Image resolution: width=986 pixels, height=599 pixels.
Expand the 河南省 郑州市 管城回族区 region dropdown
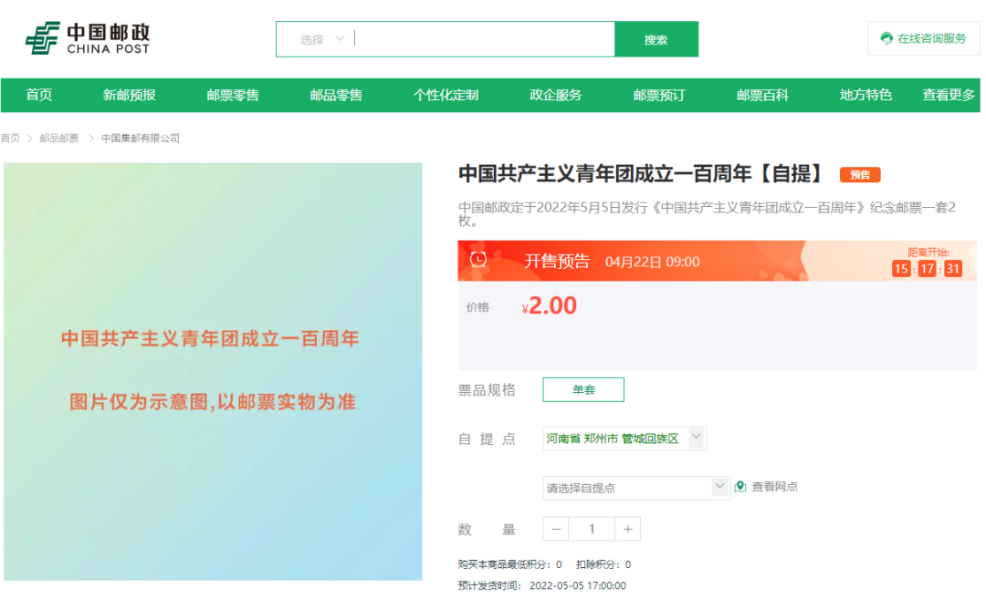pyautogui.click(x=696, y=438)
